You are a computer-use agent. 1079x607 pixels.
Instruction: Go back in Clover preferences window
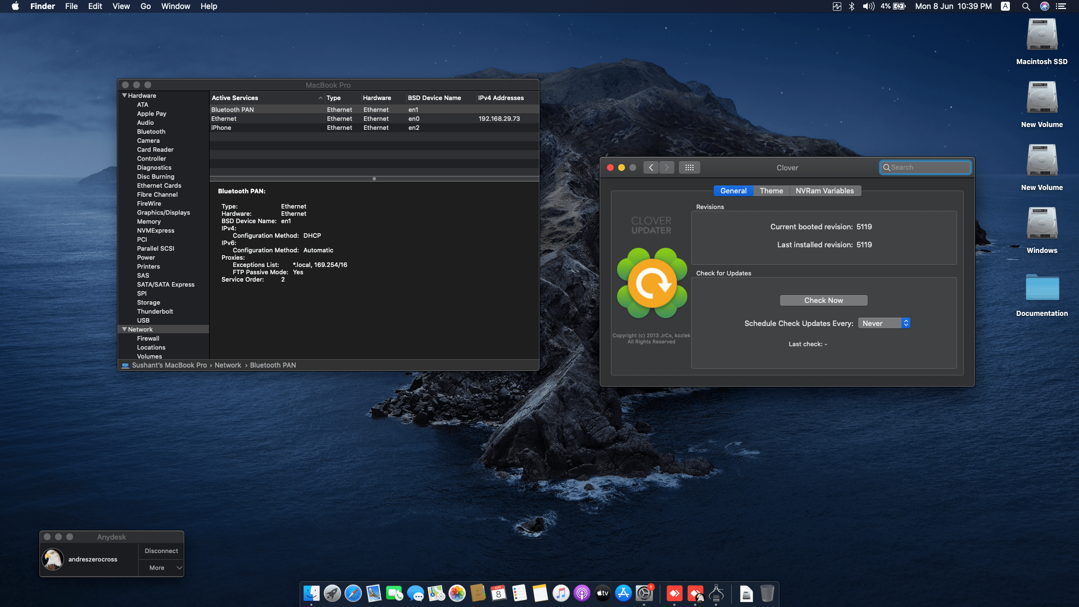[651, 167]
